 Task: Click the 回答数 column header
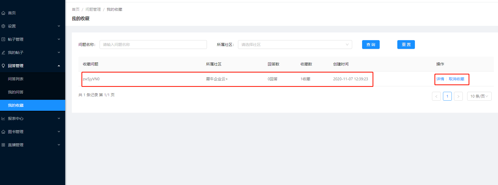pos(273,64)
